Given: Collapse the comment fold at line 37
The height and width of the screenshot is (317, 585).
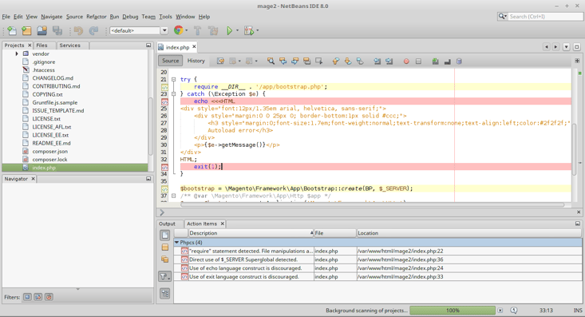Looking at the screenshot, I should (x=173, y=196).
